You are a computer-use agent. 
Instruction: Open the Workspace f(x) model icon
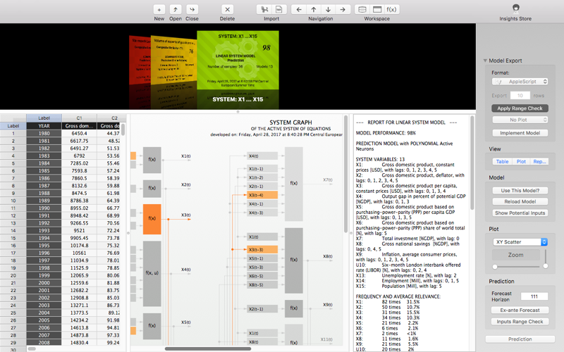coord(392,10)
